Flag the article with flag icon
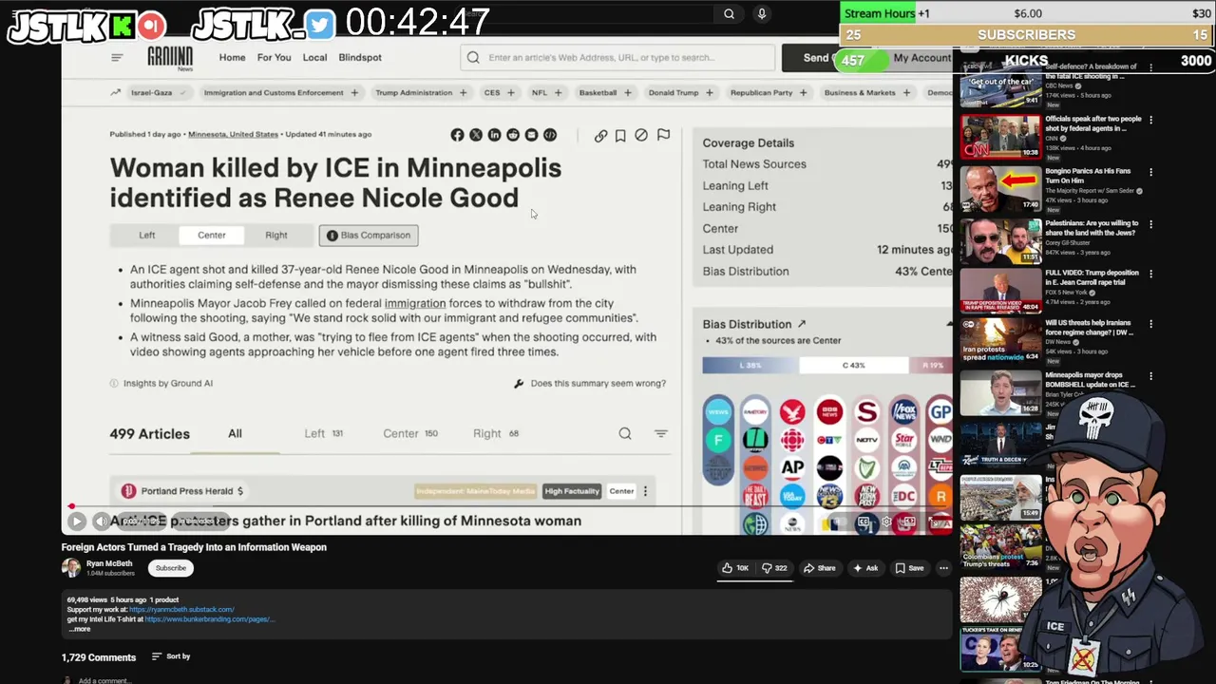The image size is (1216, 684). click(x=663, y=135)
